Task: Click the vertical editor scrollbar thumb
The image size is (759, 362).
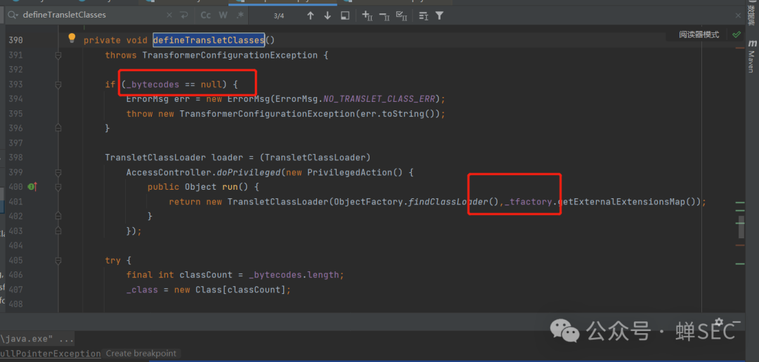Action: 741,227
